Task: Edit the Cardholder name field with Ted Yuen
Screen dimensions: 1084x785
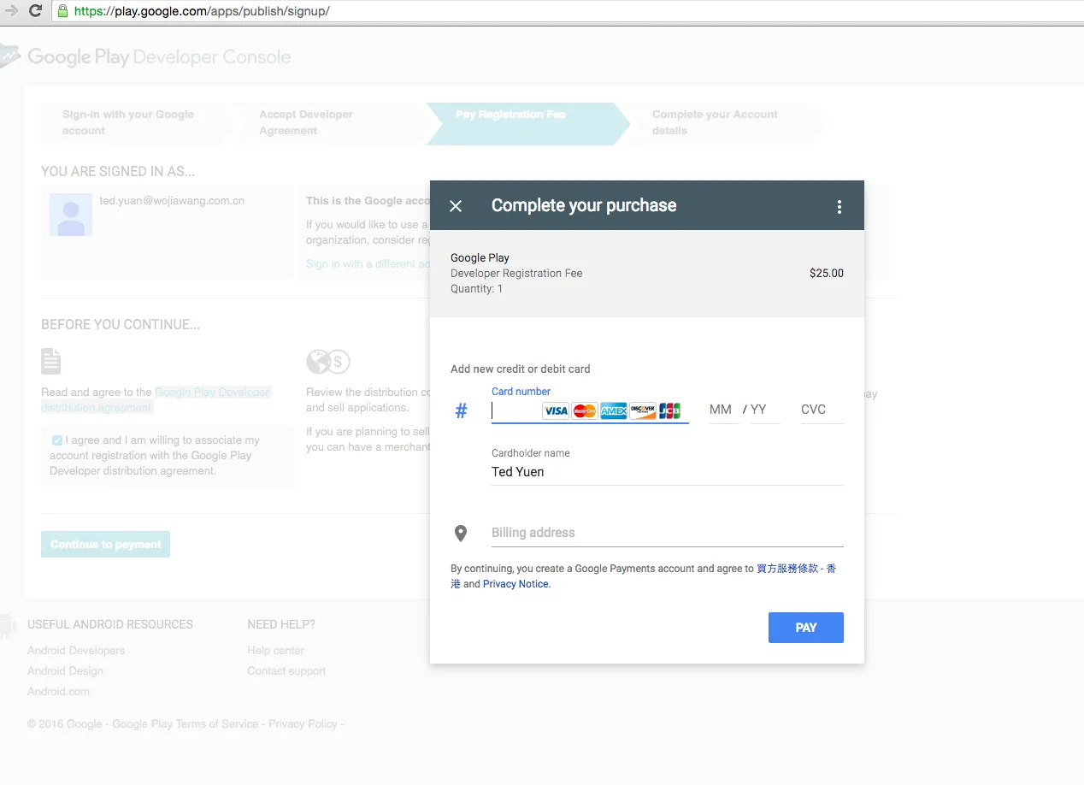Action: [667, 472]
